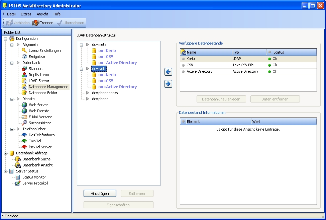Image resolution: width=326 pixels, height=220 pixels.
Task: Click the Wert column header
Action: coord(284,122)
